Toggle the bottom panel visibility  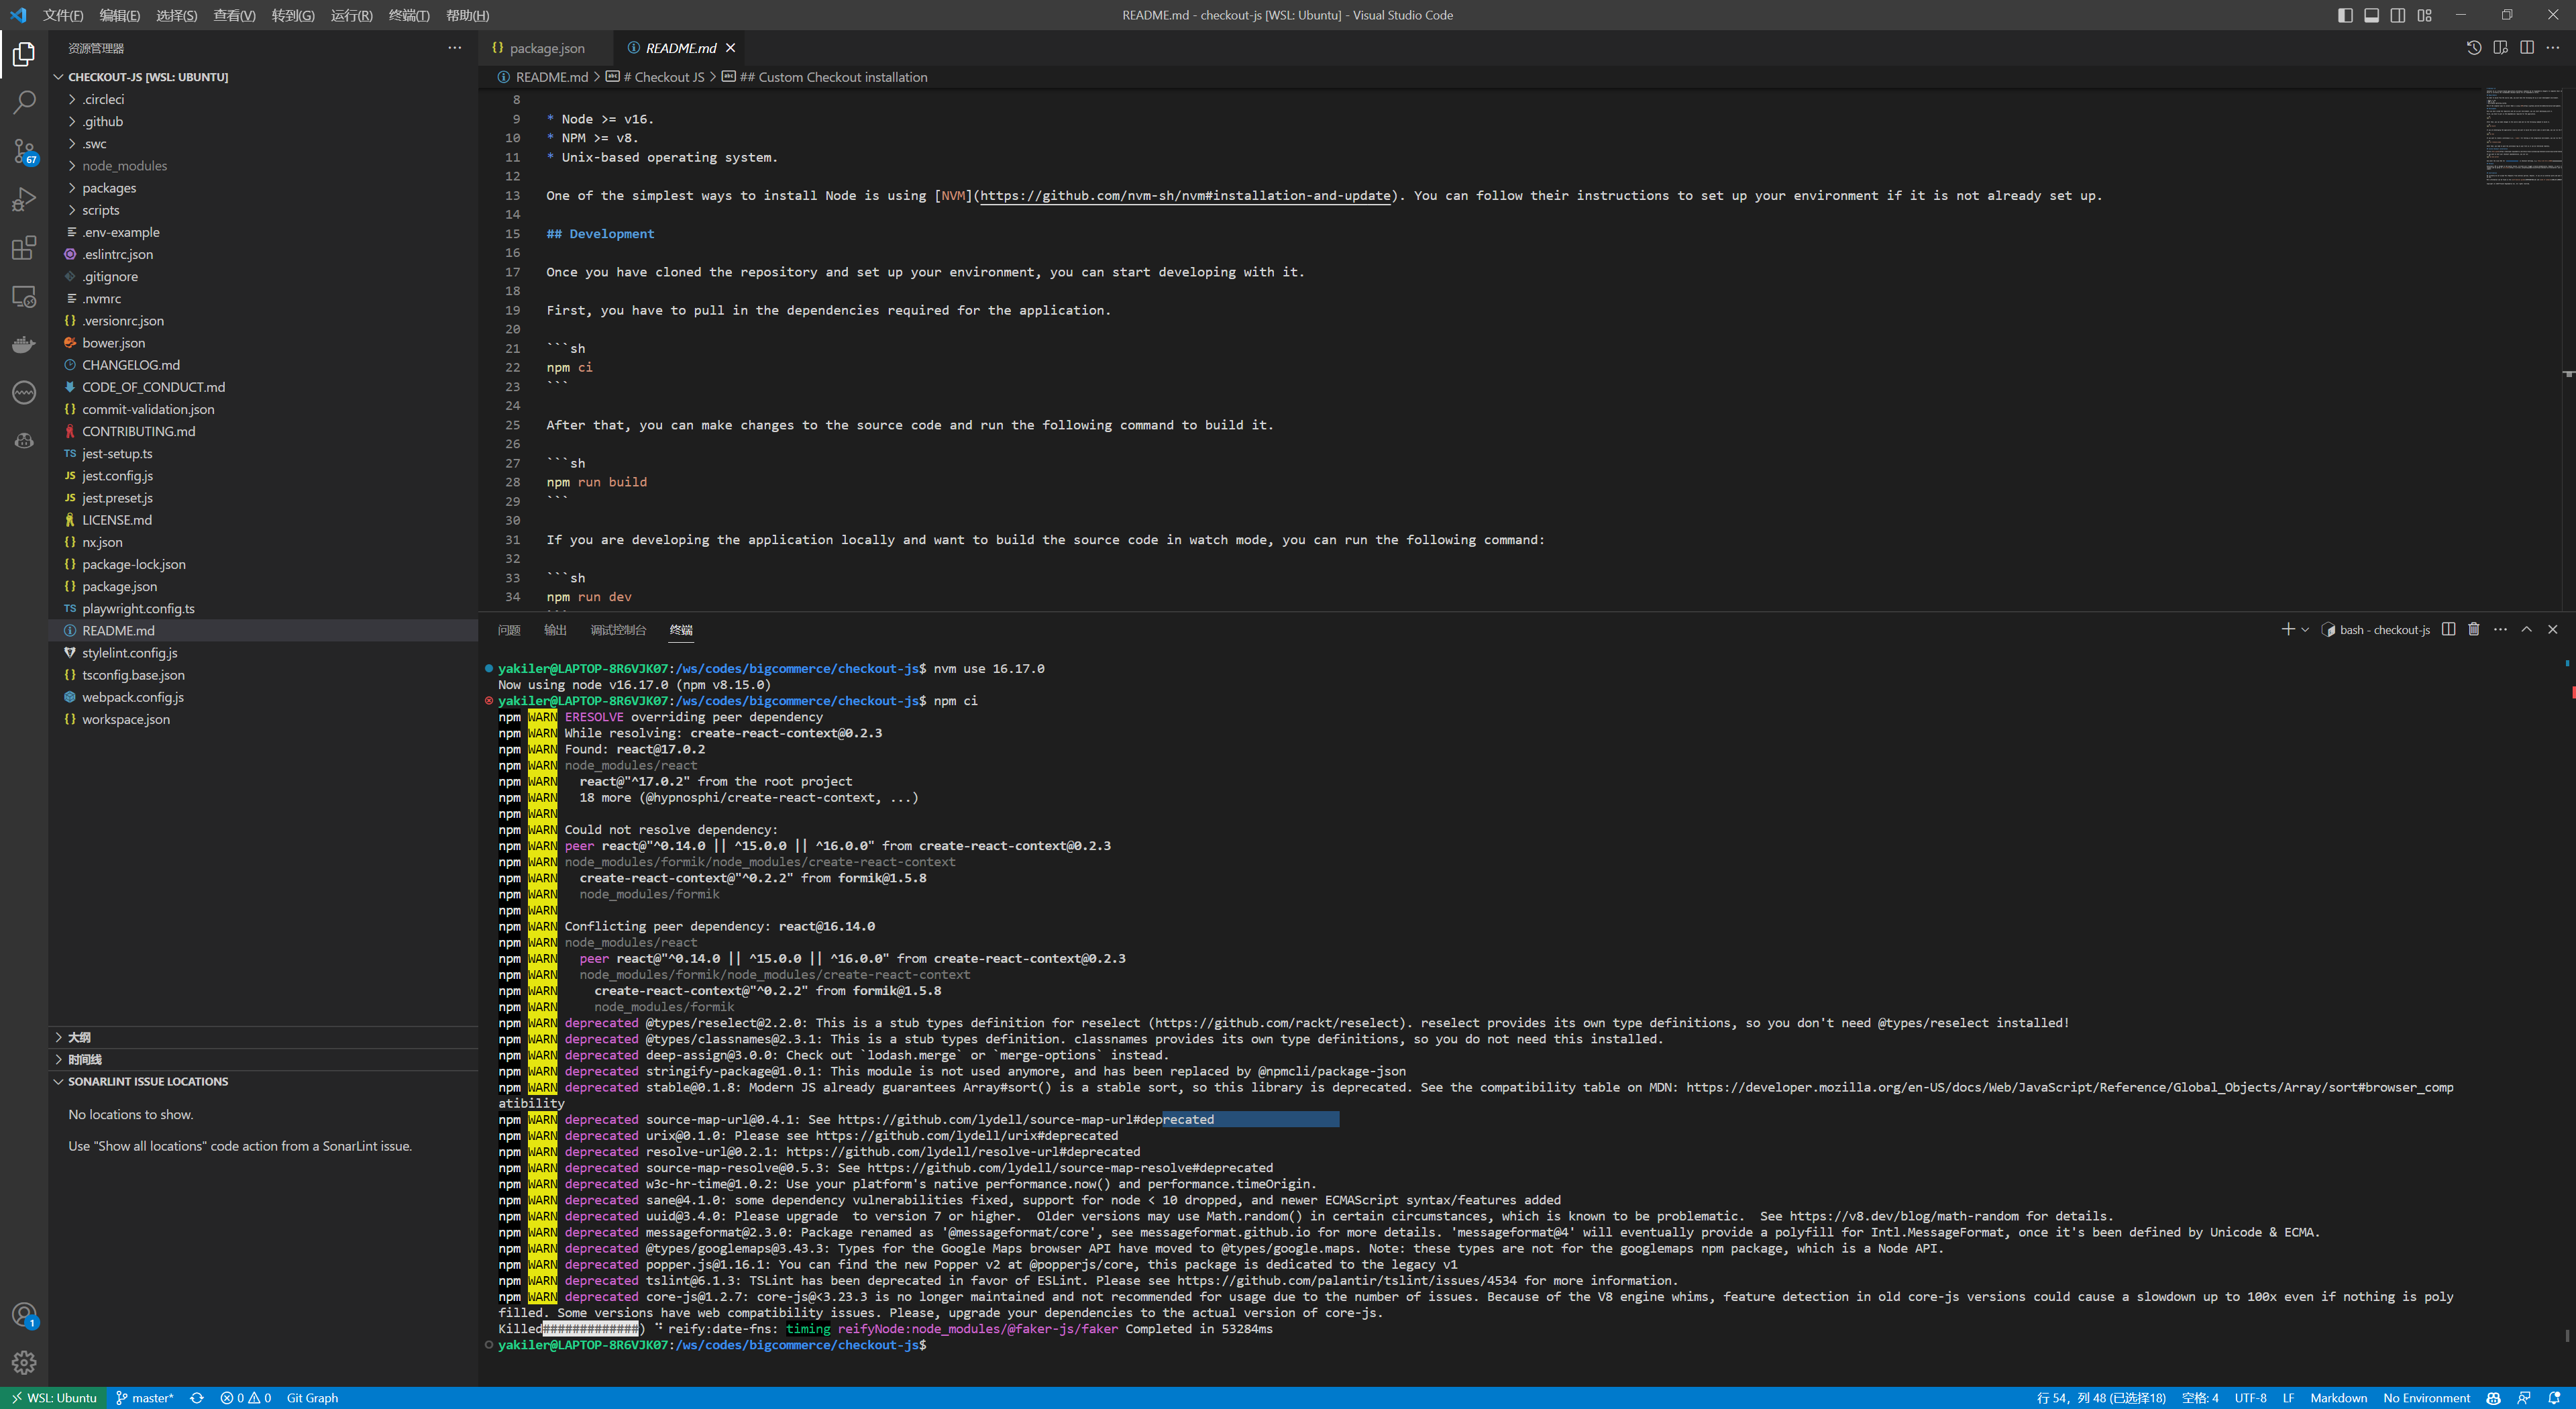[2372, 15]
